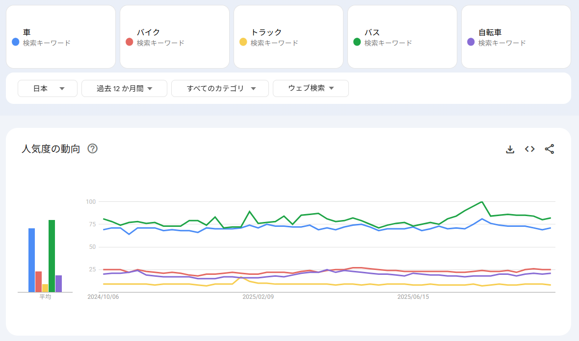Open the すべてのカテゴリ dropdown
This screenshot has width=579, height=341.
tap(220, 89)
